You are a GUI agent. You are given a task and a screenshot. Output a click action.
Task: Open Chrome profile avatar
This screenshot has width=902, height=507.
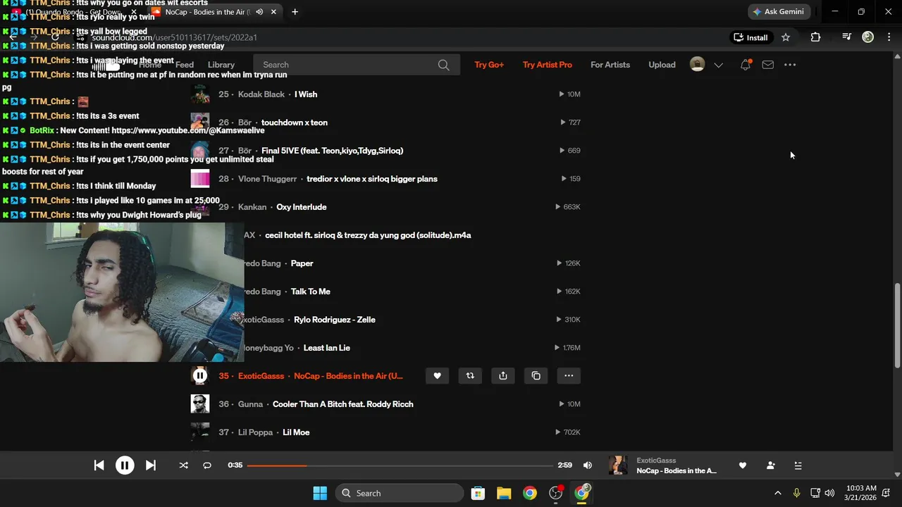[x=868, y=37]
